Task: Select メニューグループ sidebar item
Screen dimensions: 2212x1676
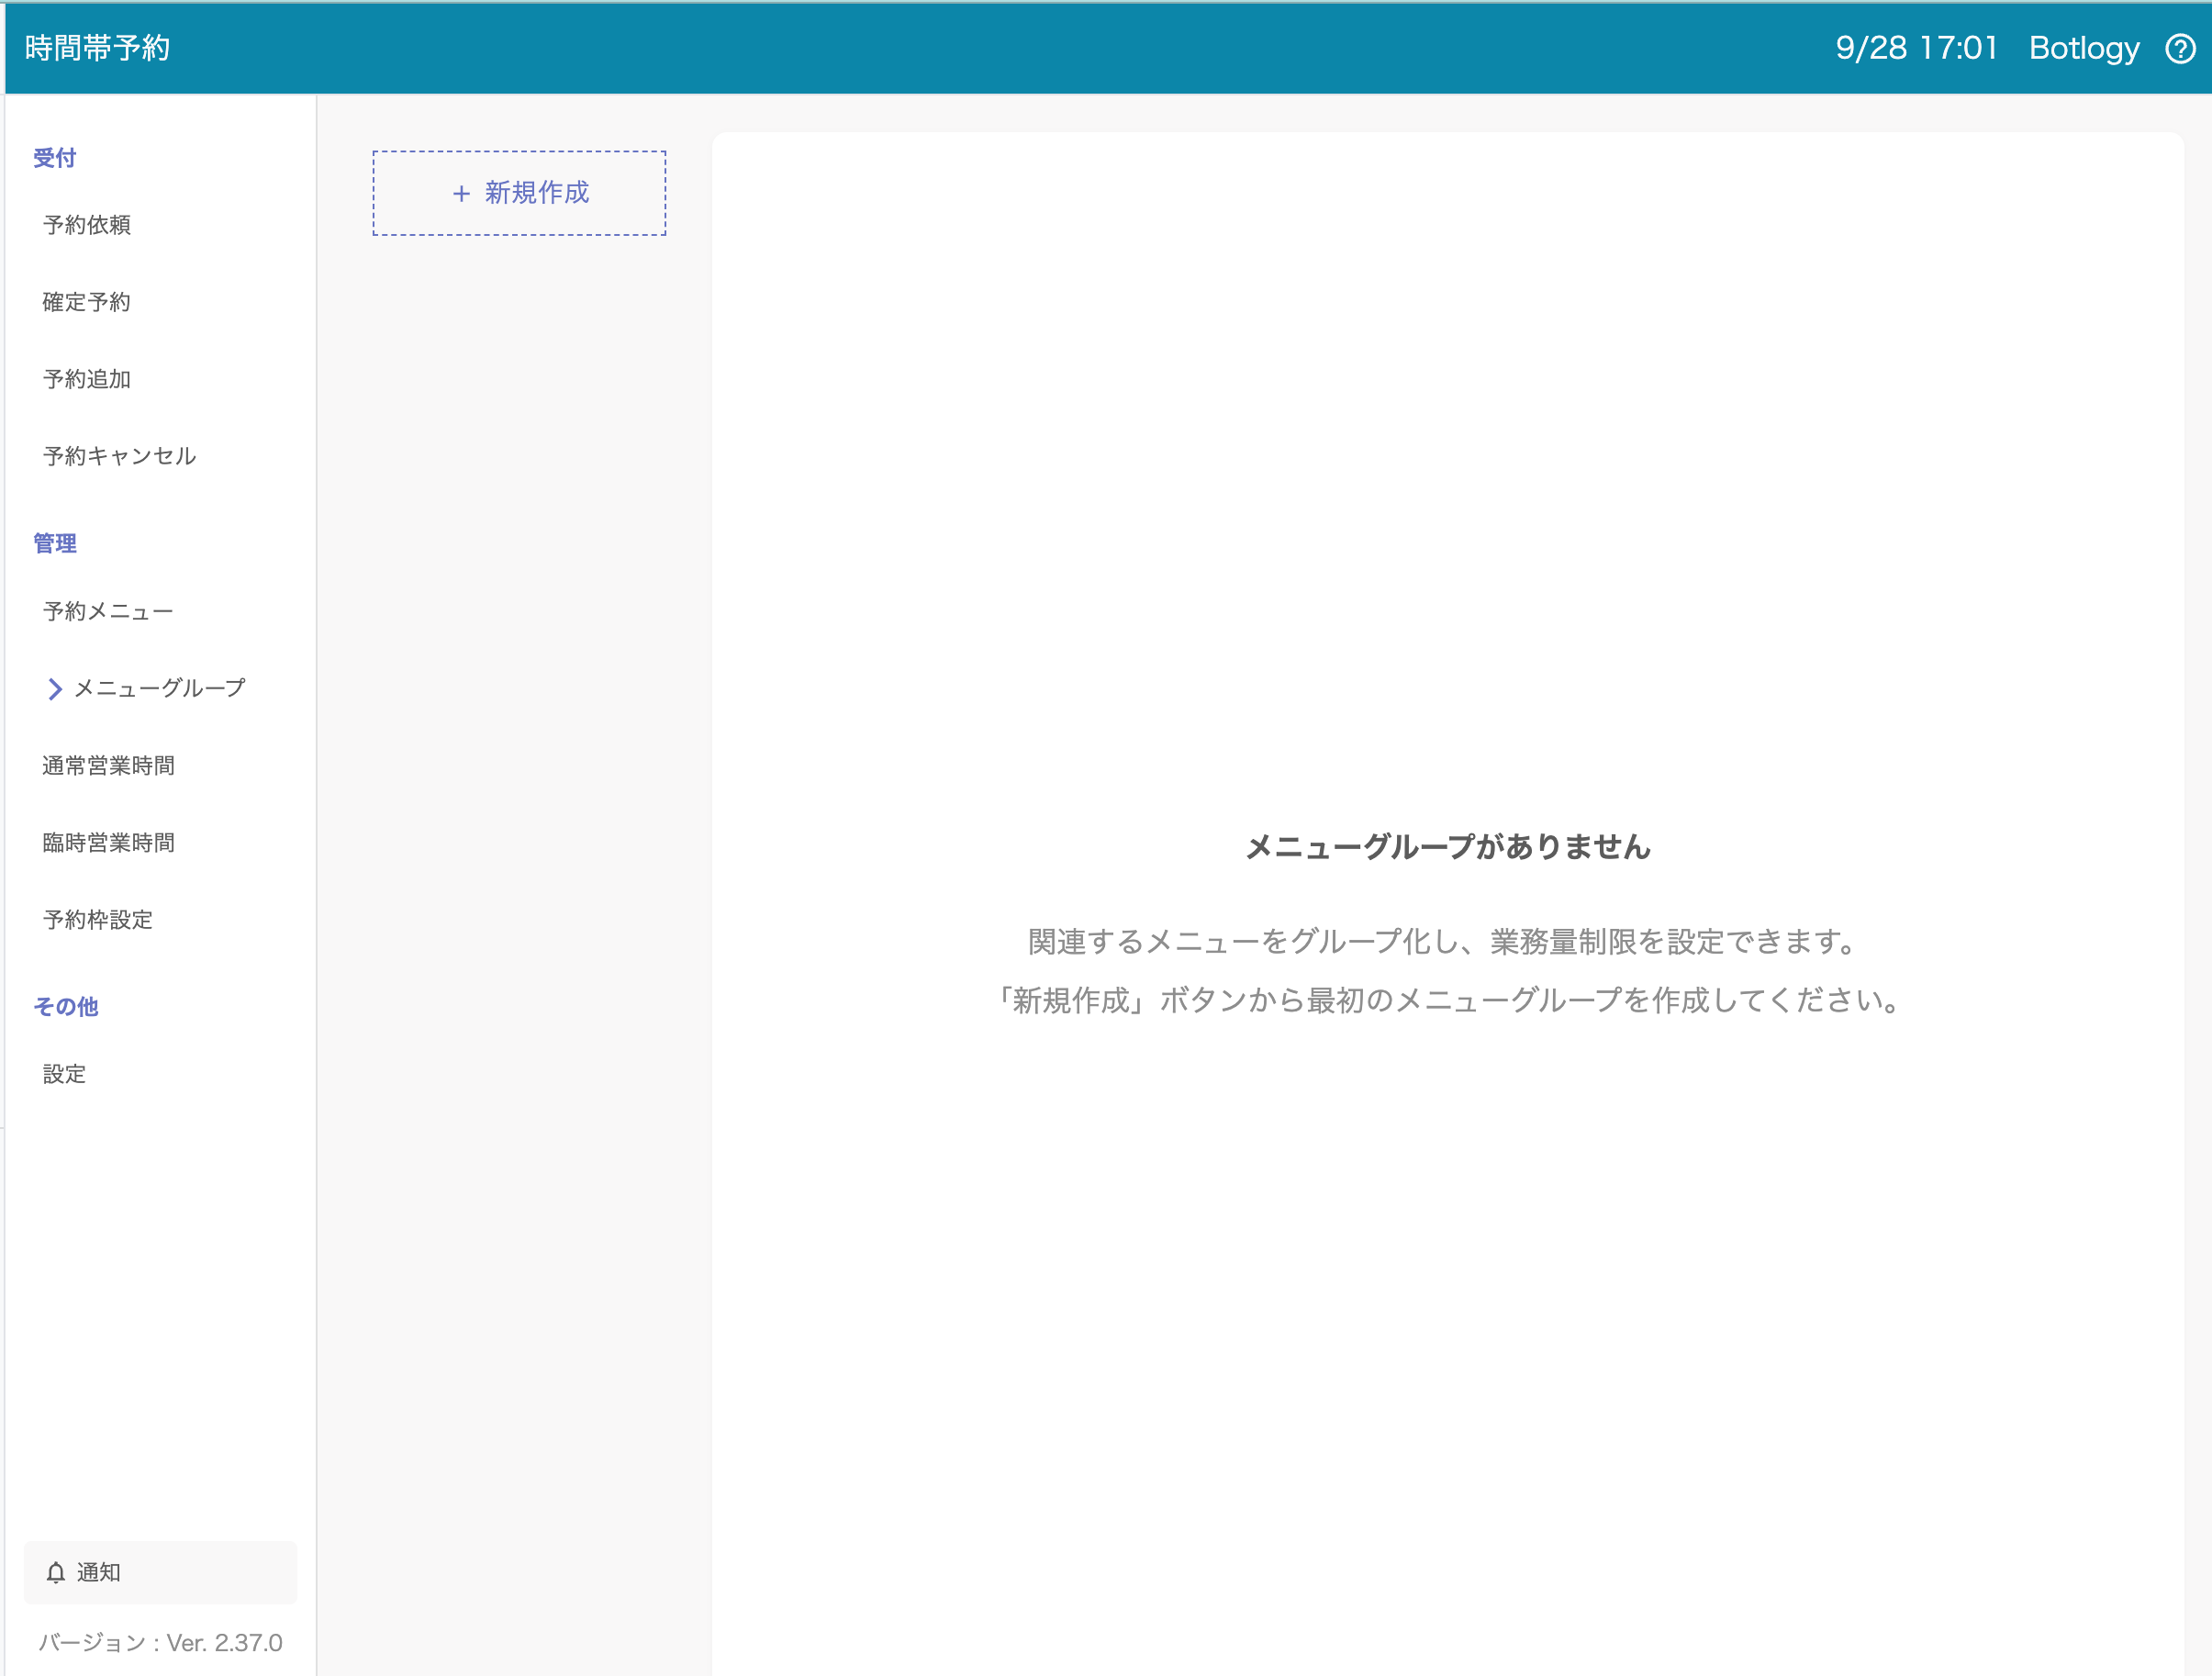Action: 160,688
